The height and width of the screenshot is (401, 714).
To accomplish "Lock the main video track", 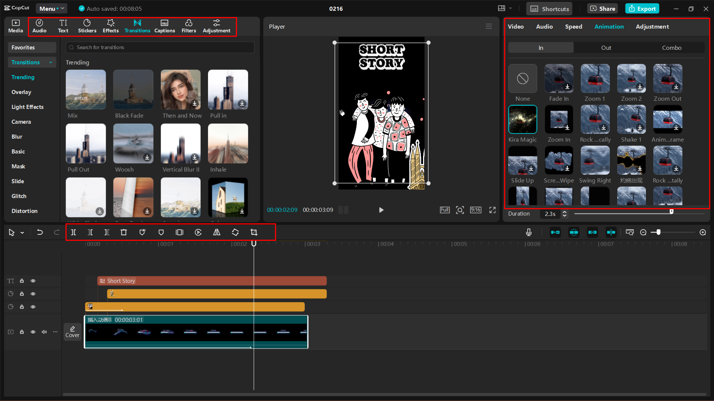I will (x=22, y=332).
